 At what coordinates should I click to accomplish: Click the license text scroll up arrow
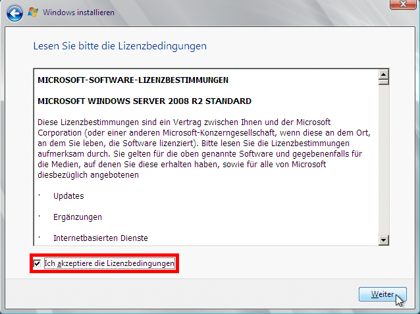coord(384,74)
